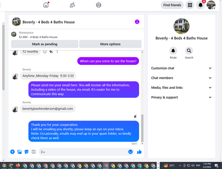Click the chat header house thumbnail
The image size is (222, 169).
click(16, 22)
